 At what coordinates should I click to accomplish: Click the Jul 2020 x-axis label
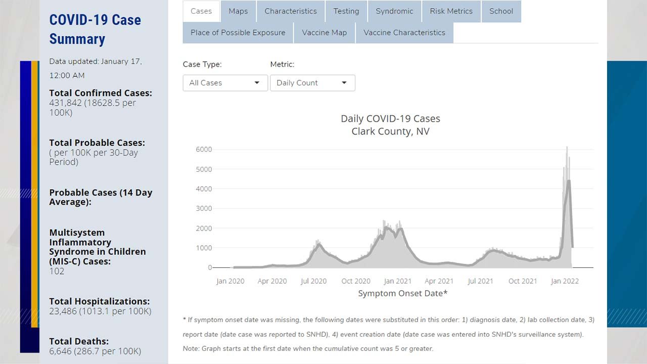coord(313,281)
